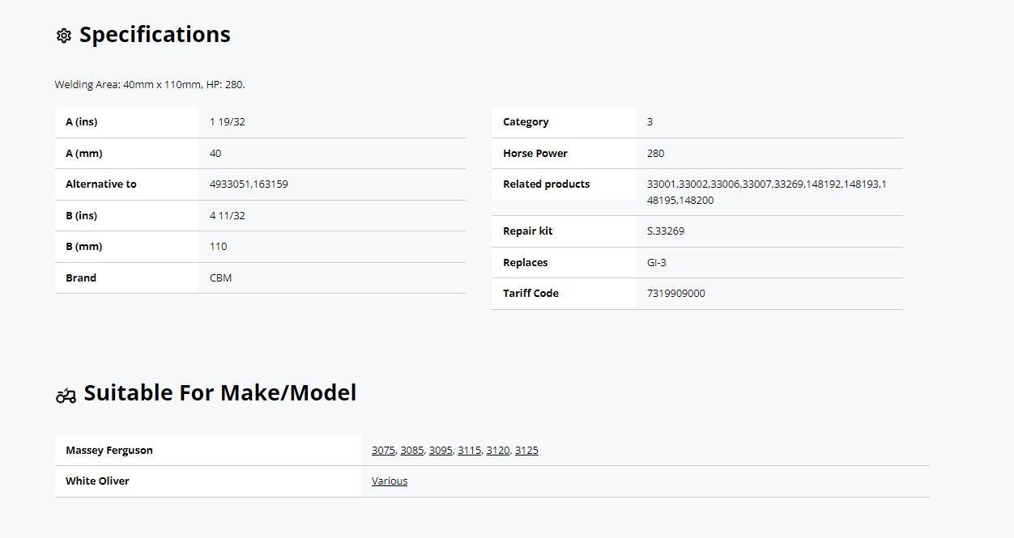
Task: Select the Repair kit value S.33269
Action: pos(665,231)
